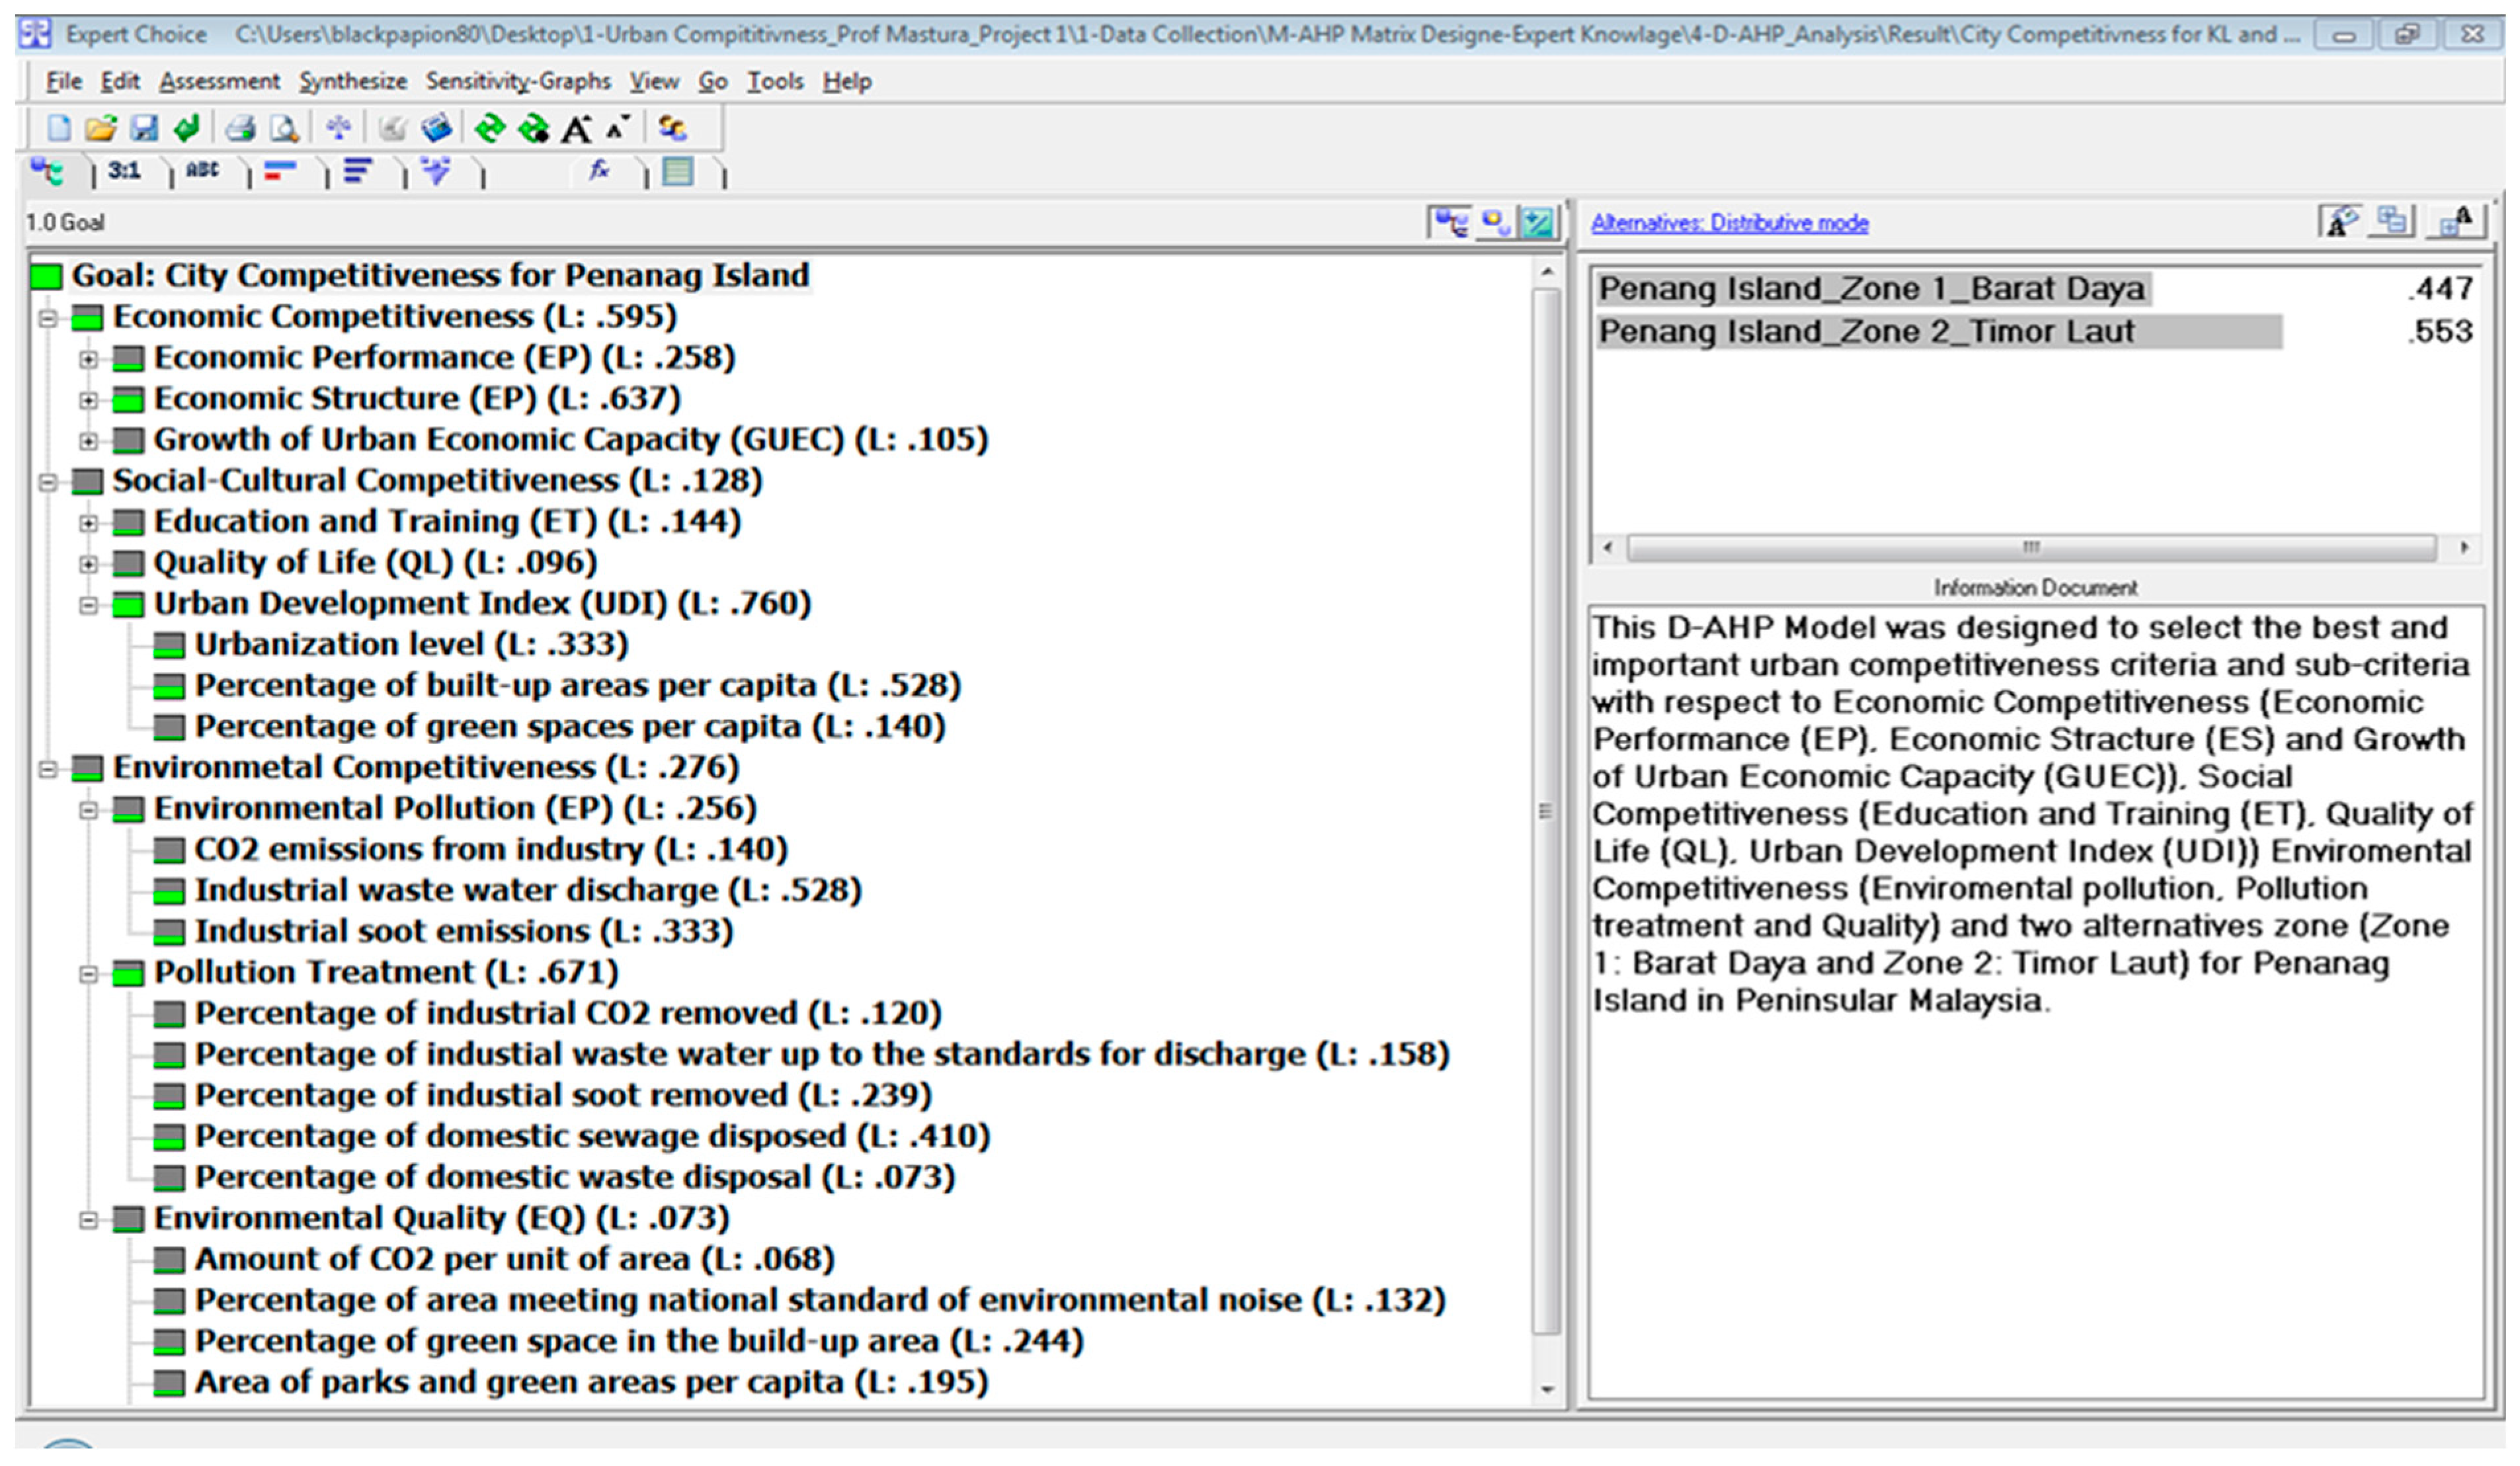Open the Participants people icon
This screenshot has height=1466, width=2520.
(672, 128)
